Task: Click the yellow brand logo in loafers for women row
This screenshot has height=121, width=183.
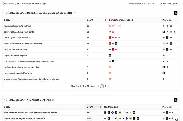Action: [x=120, y=112]
